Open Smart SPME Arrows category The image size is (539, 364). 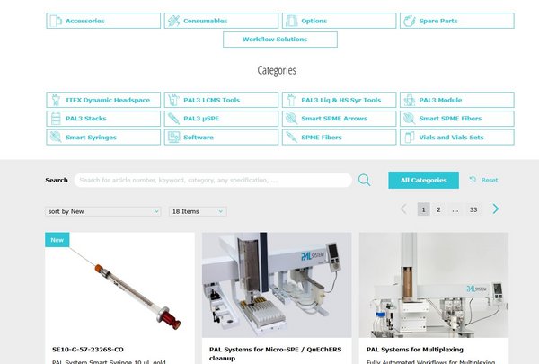[339, 119]
